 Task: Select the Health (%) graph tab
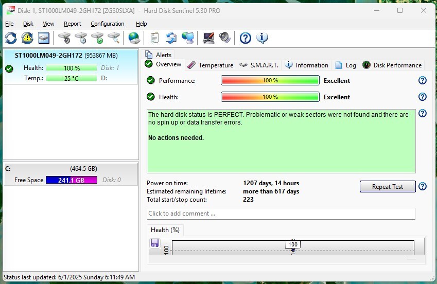coord(165,230)
